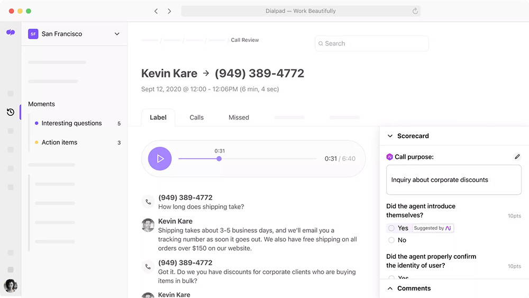Switch to the Missed tab
The height and width of the screenshot is (298, 529).
click(239, 118)
